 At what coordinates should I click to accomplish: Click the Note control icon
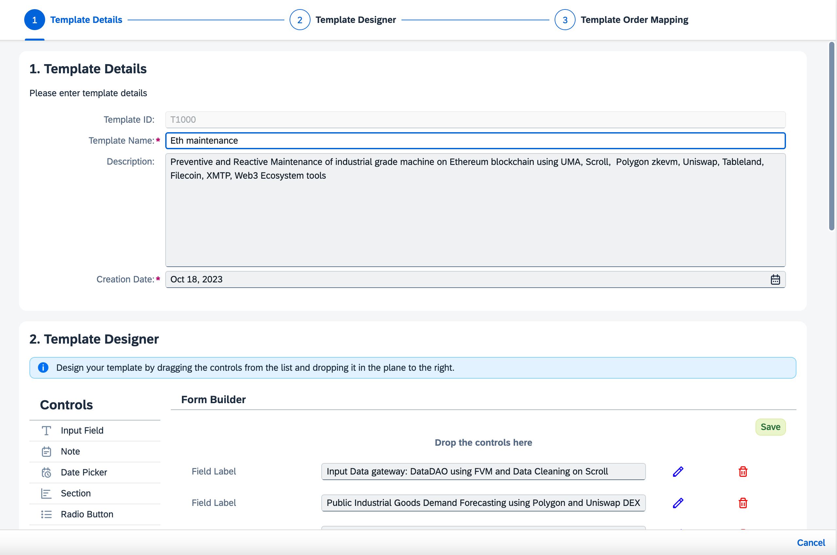pos(46,451)
